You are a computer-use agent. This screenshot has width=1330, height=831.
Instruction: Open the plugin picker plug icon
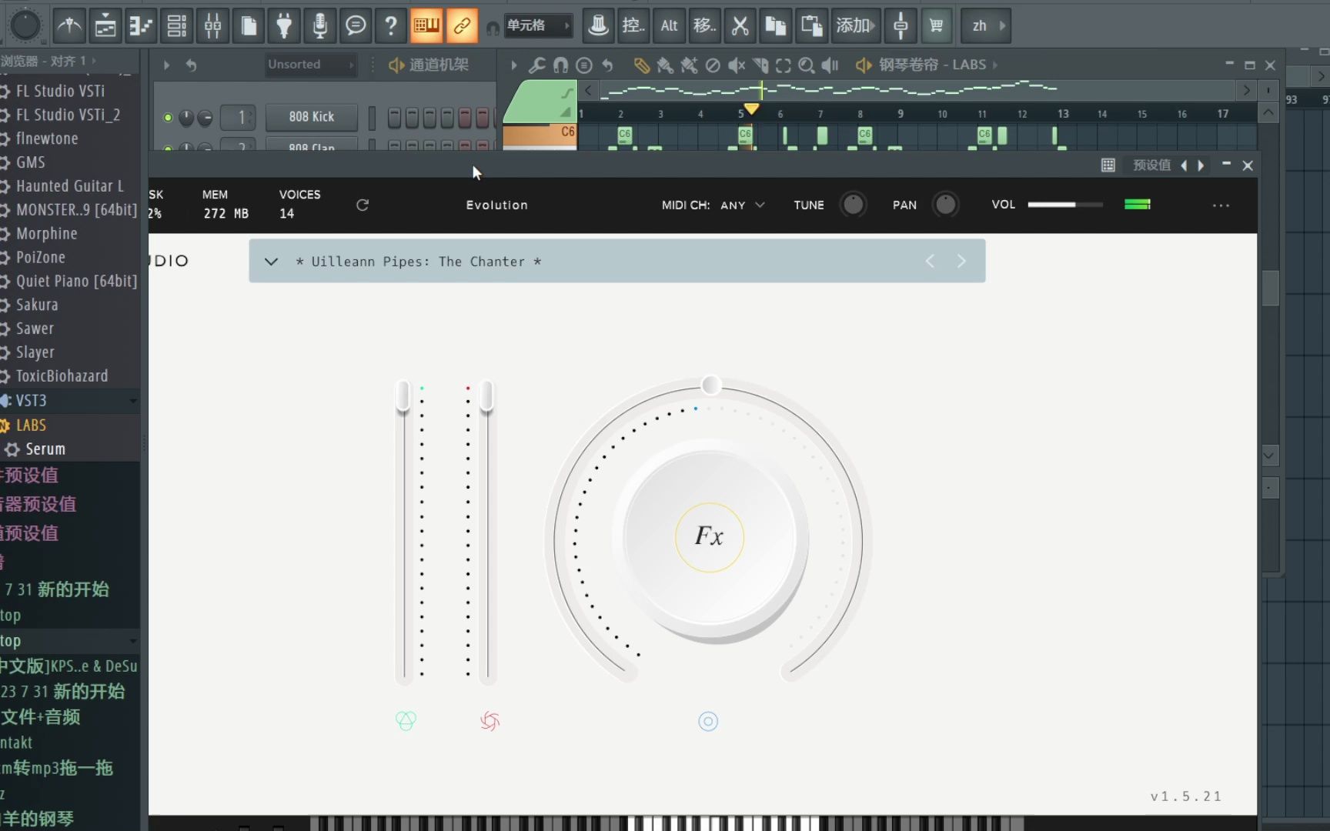coord(284,25)
